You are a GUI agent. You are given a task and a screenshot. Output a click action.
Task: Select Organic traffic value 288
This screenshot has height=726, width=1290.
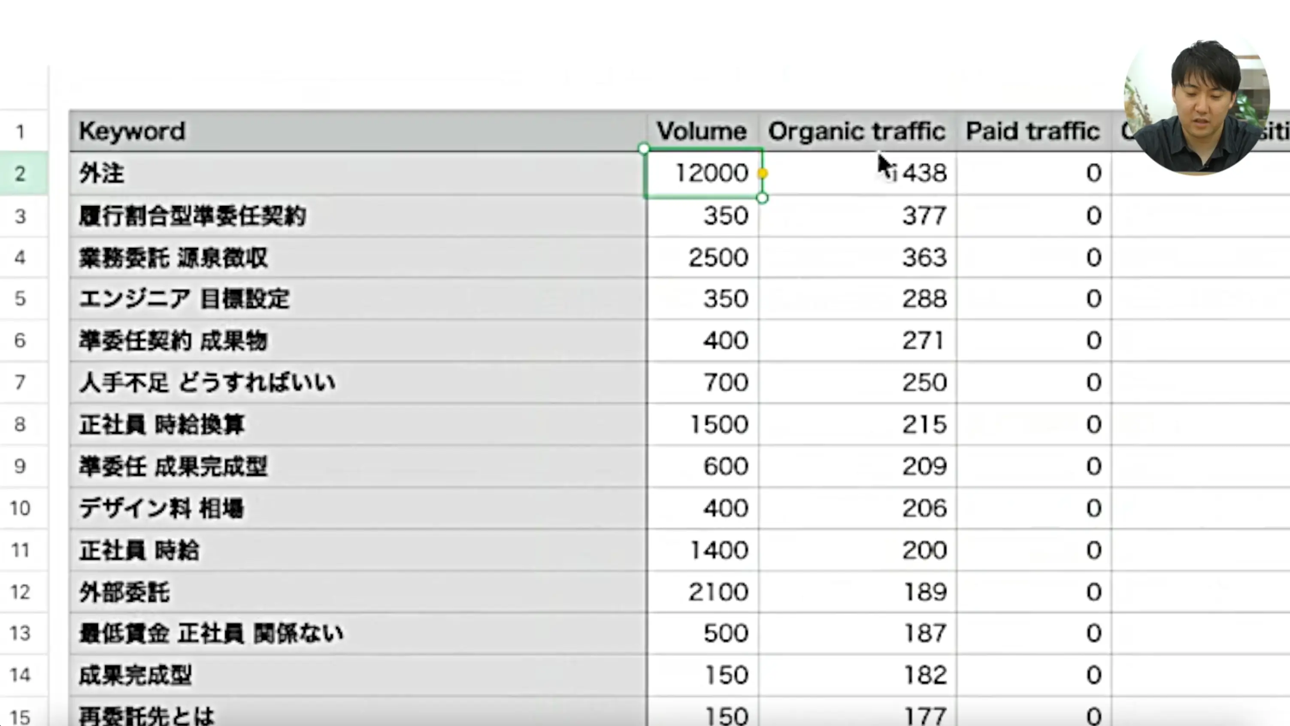pos(857,298)
